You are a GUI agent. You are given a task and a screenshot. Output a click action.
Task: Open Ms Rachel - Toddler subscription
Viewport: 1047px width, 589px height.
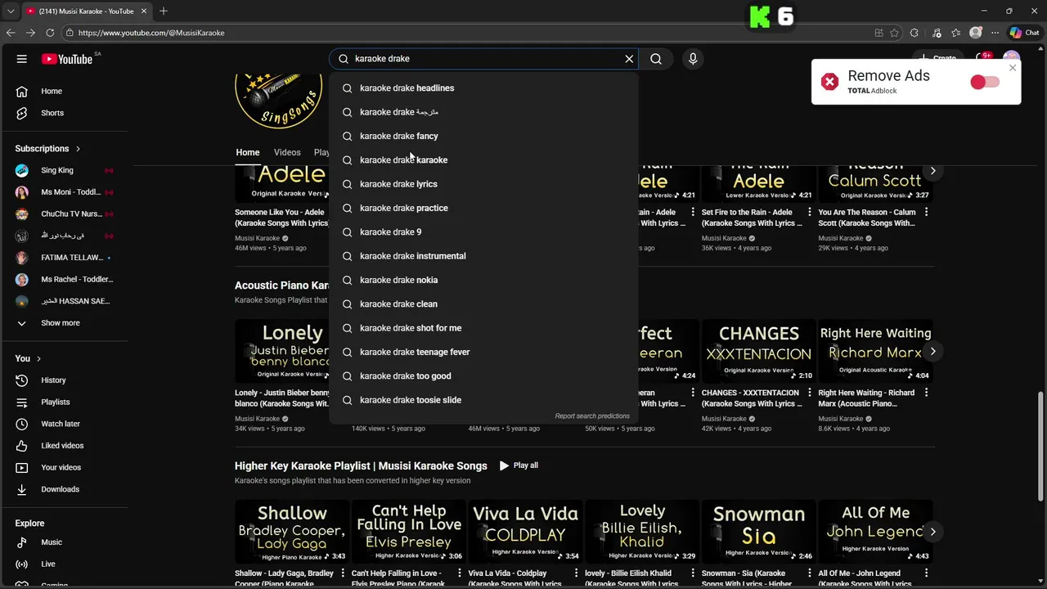click(64, 279)
